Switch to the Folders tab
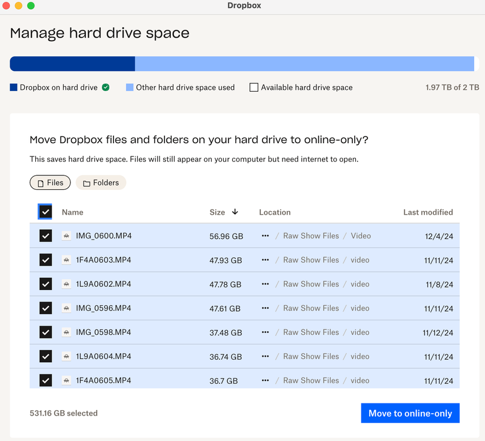 click(x=101, y=183)
